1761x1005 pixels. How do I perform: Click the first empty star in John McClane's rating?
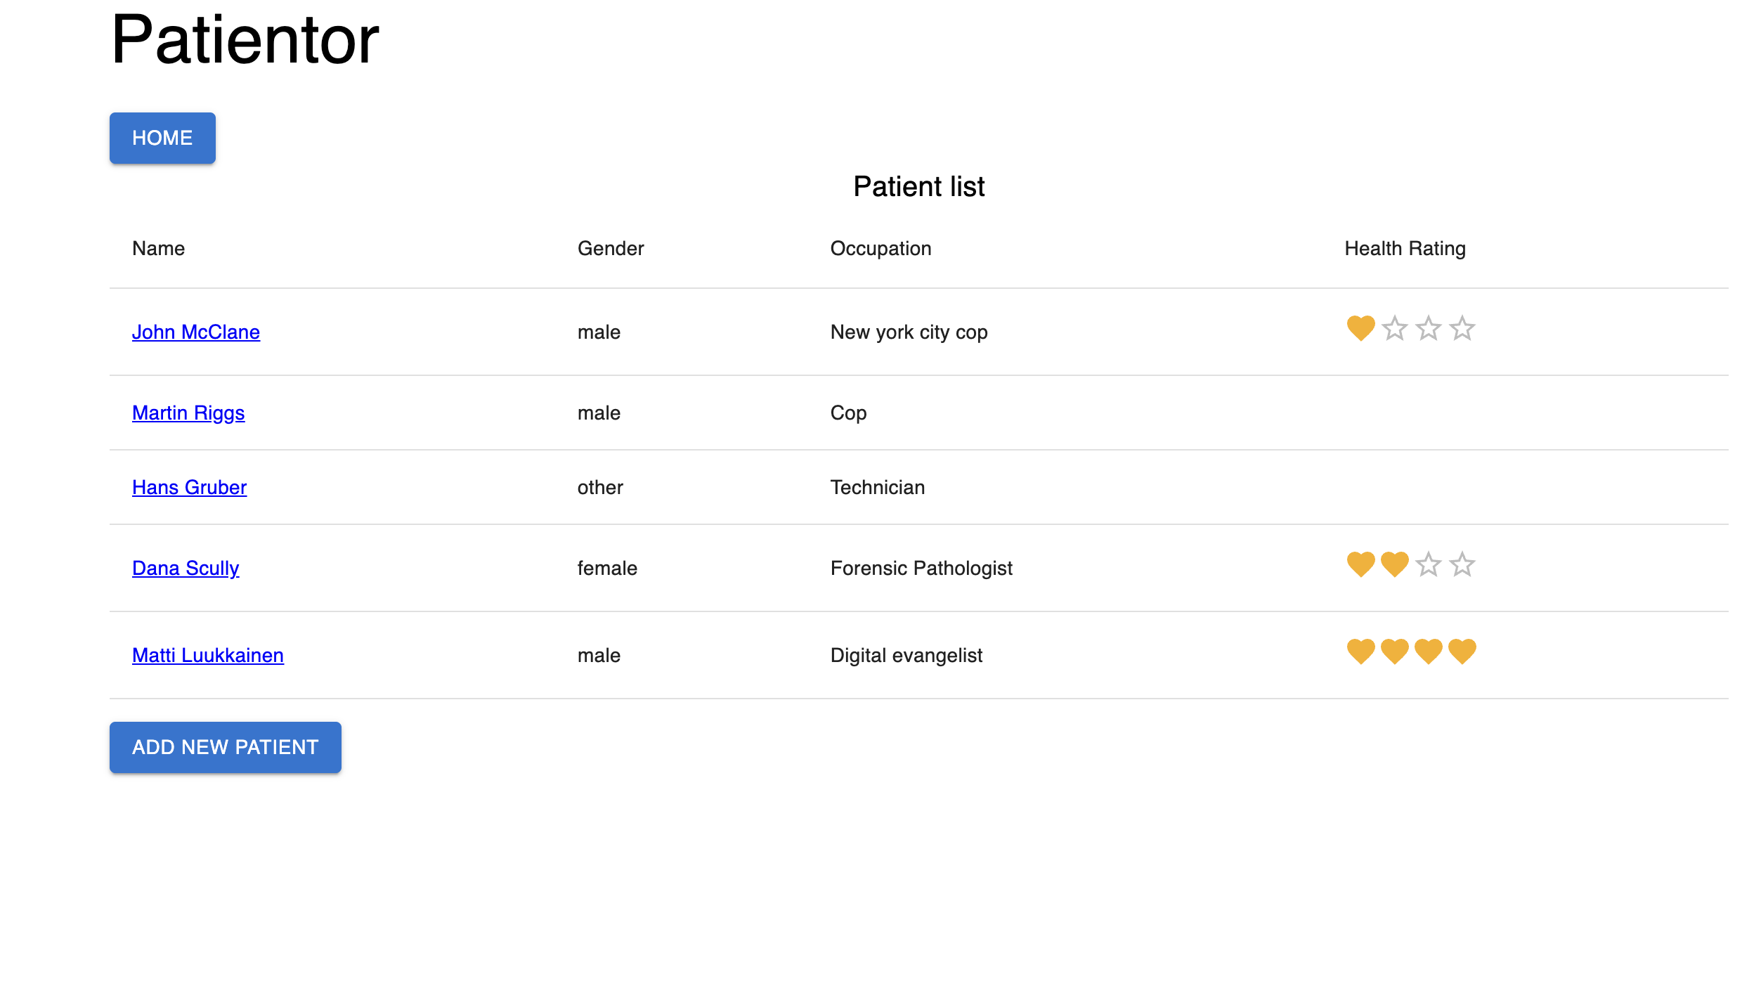[x=1394, y=328]
